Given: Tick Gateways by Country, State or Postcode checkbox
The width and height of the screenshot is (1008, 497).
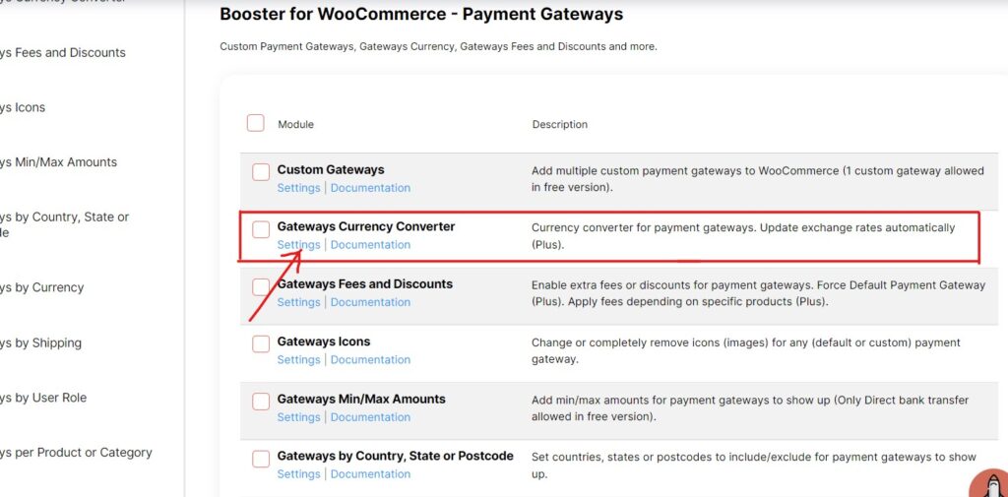Looking at the screenshot, I should click(x=261, y=459).
